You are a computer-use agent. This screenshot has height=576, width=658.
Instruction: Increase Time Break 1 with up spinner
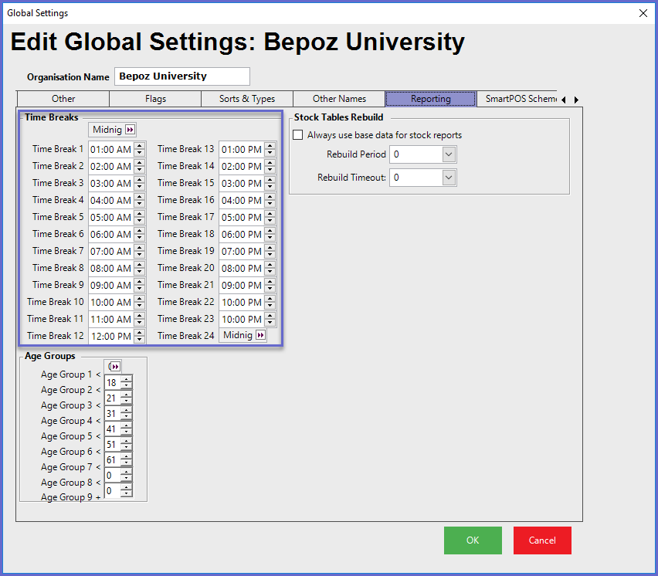(139, 145)
